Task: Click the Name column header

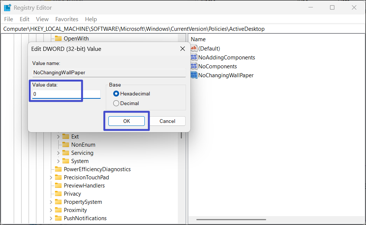Action: point(198,39)
